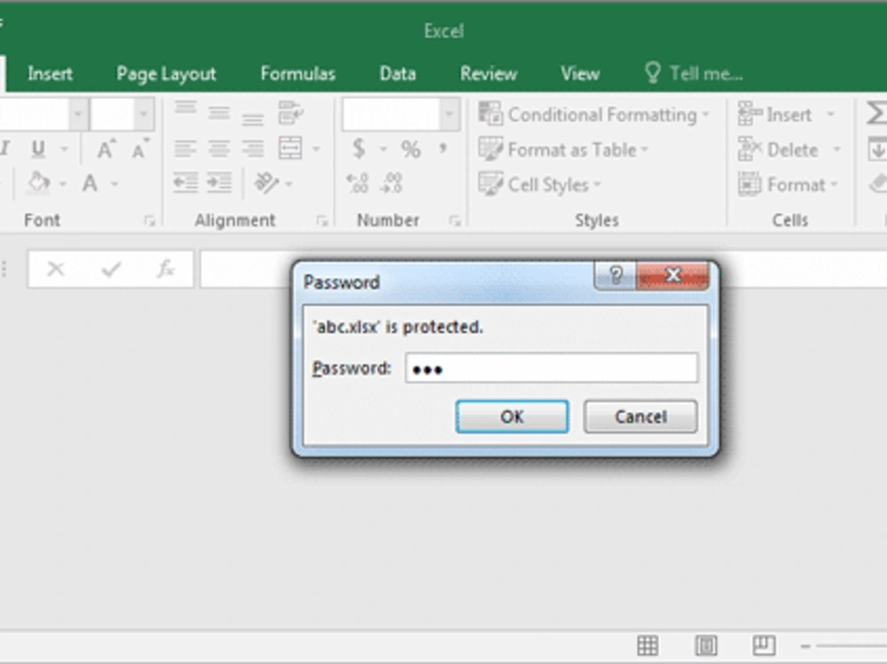This screenshot has height=664, width=887.
Task: Click the Increase Decimal icon
Action: pos(357,184)
